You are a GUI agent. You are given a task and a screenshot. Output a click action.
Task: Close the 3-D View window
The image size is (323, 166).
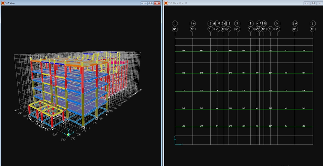tap(157, 3)
